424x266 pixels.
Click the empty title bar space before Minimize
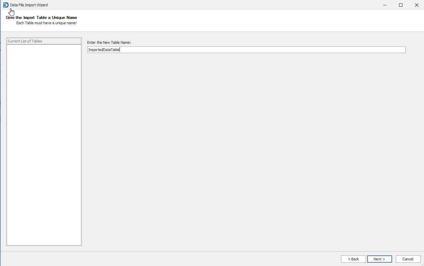tap(216, 5)
